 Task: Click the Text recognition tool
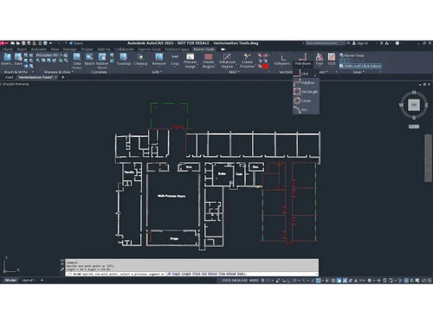pyautogui.click(x=319, y=59)
